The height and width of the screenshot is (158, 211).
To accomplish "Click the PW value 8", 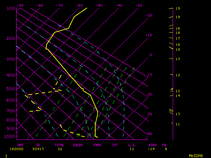I will pos(166,149).
